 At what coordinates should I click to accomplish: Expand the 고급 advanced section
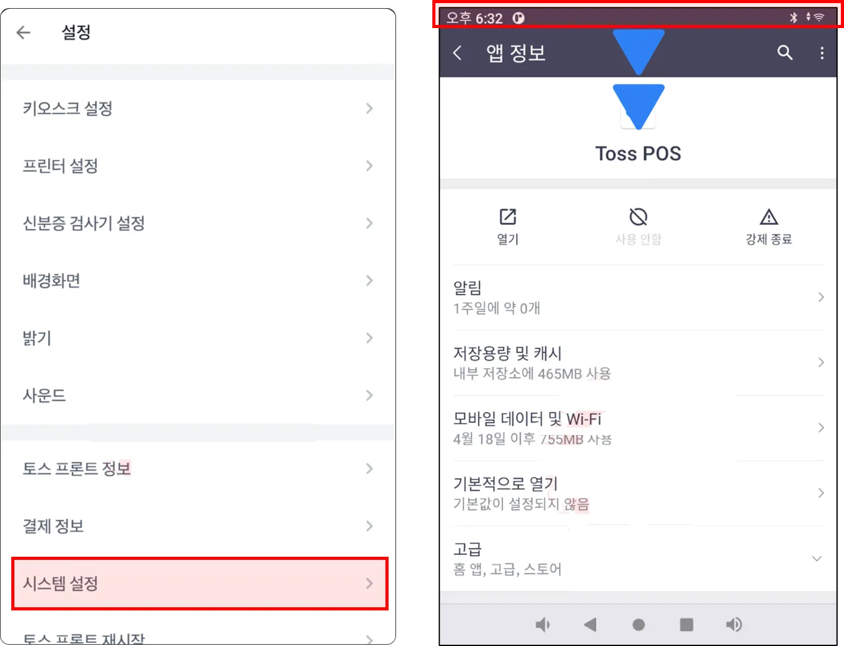(x=638, y=559)
